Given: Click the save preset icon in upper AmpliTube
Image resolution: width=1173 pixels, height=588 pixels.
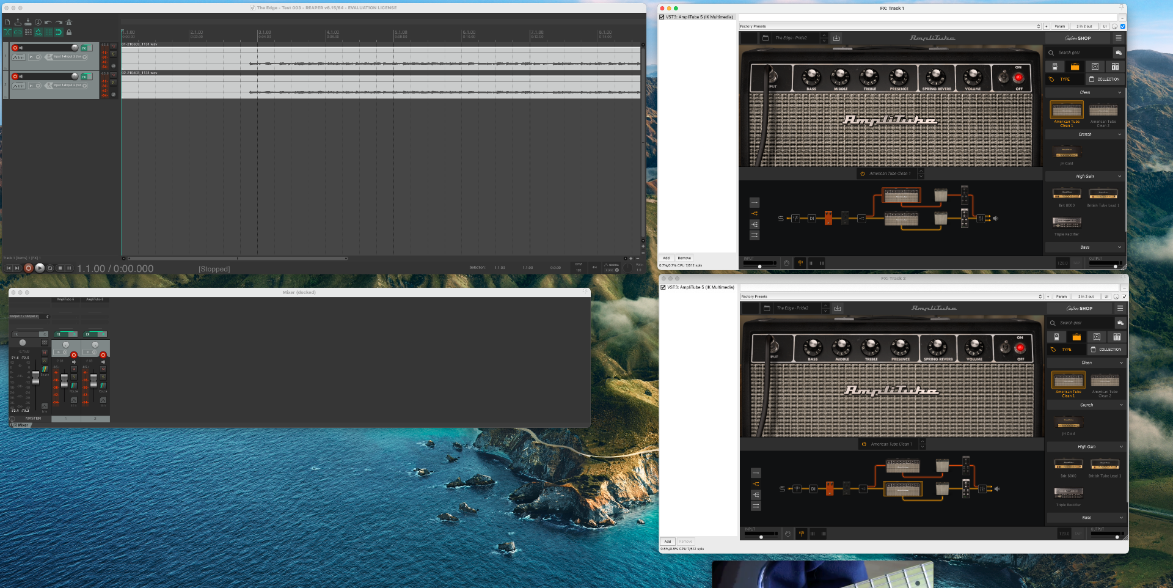Looking at the screenshot, I should pos(836,38).
